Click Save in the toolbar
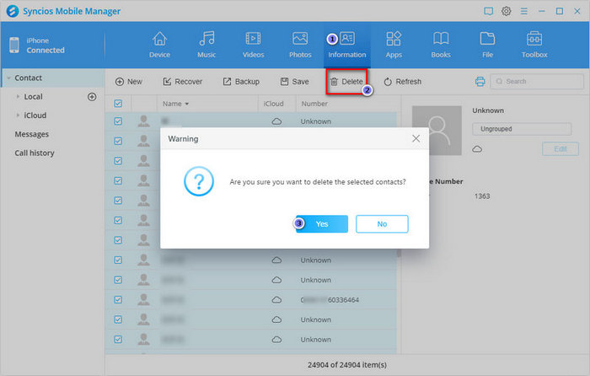The image size is (590, 376). click(x=295, y=82)
